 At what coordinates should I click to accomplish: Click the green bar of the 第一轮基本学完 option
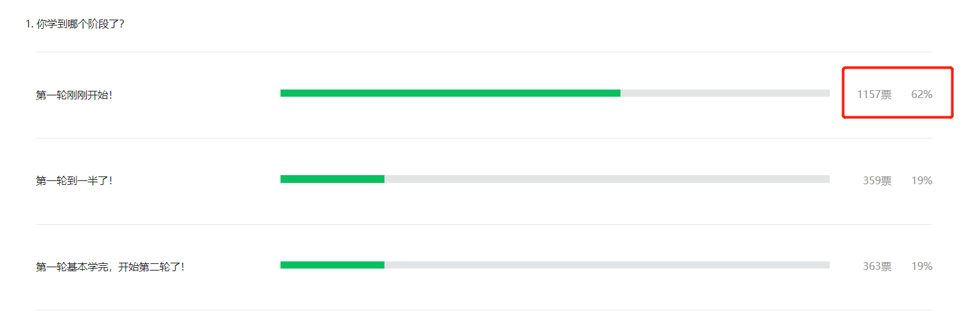coord(332,265)
